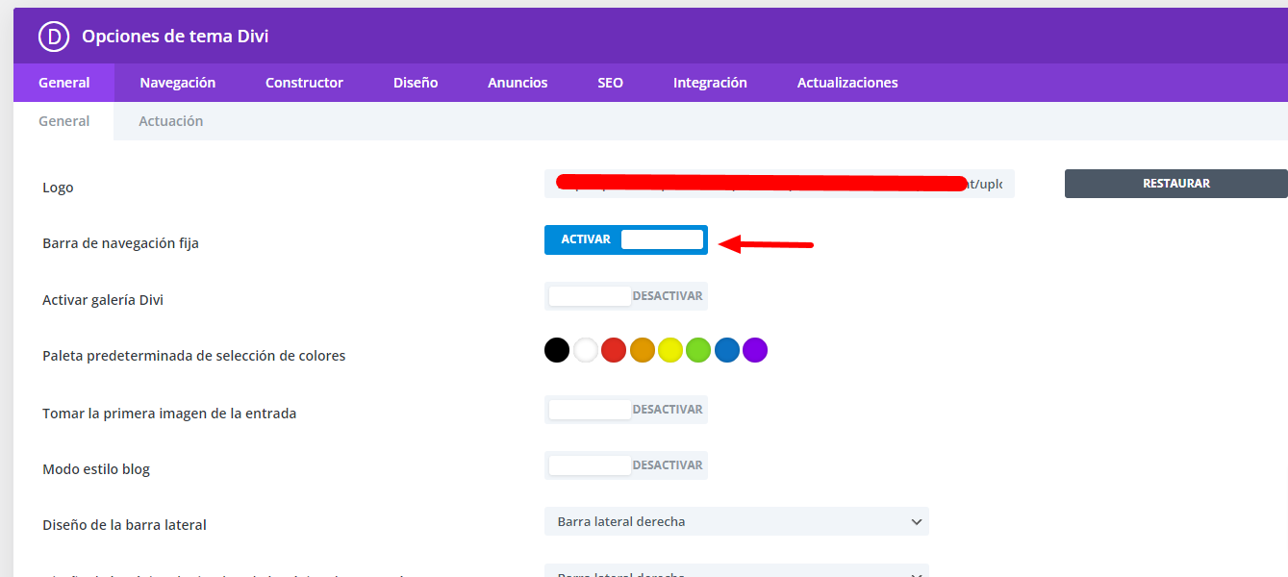1288x577 pixels.
Task: Toggle Tomar la primera imagen switch
Action: [x=626, y=410]
